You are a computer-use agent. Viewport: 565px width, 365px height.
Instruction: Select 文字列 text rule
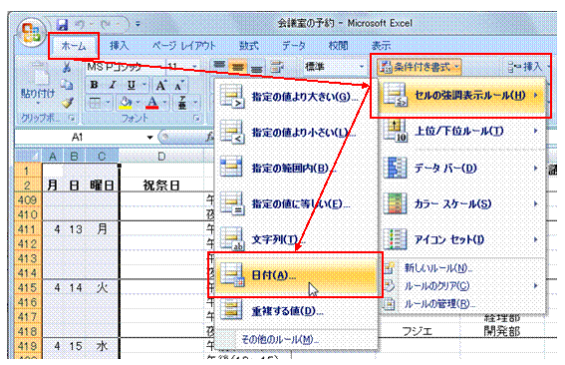point(296,239)
